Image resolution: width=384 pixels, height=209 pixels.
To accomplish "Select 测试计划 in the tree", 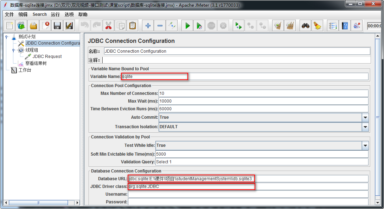I will click(27, 37).
